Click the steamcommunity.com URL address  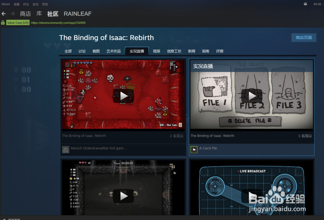pos(58,23)
